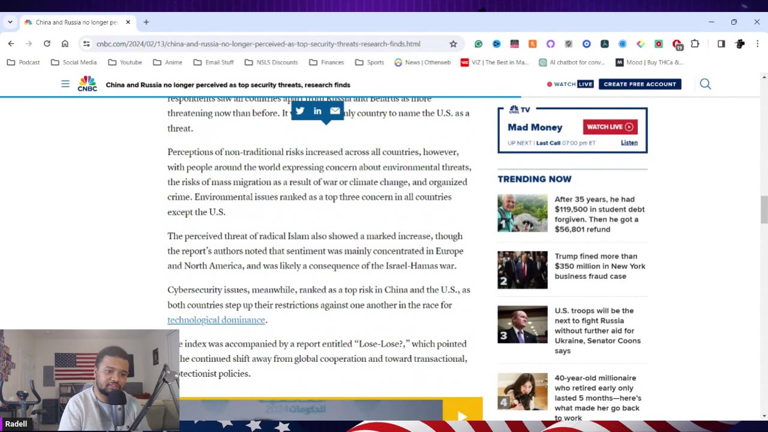Image resolution: width=768 pixels, height=432 pixels.
Task: Open the CNBC hamburger menu
Action: pyautogui.click(x=65, y=84)
